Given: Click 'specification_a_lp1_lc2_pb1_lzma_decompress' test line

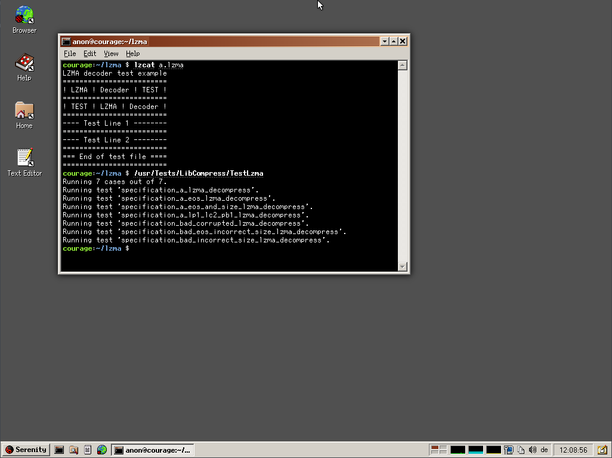Looking at the screenshot, I should coord(186,215).
